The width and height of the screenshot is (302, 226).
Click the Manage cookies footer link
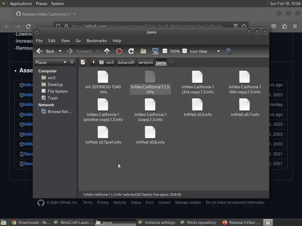click(x=188, y=202)
